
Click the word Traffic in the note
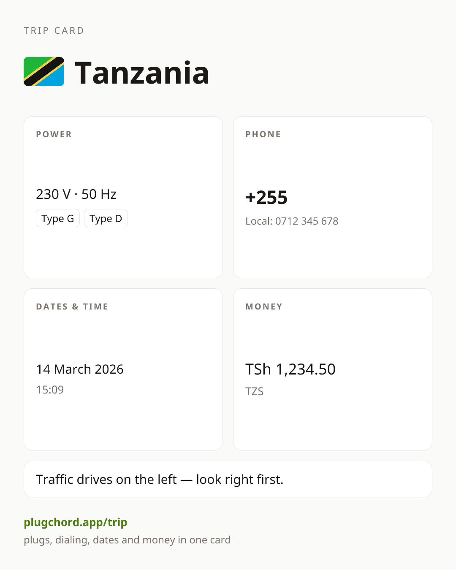(x=55, y=479)
